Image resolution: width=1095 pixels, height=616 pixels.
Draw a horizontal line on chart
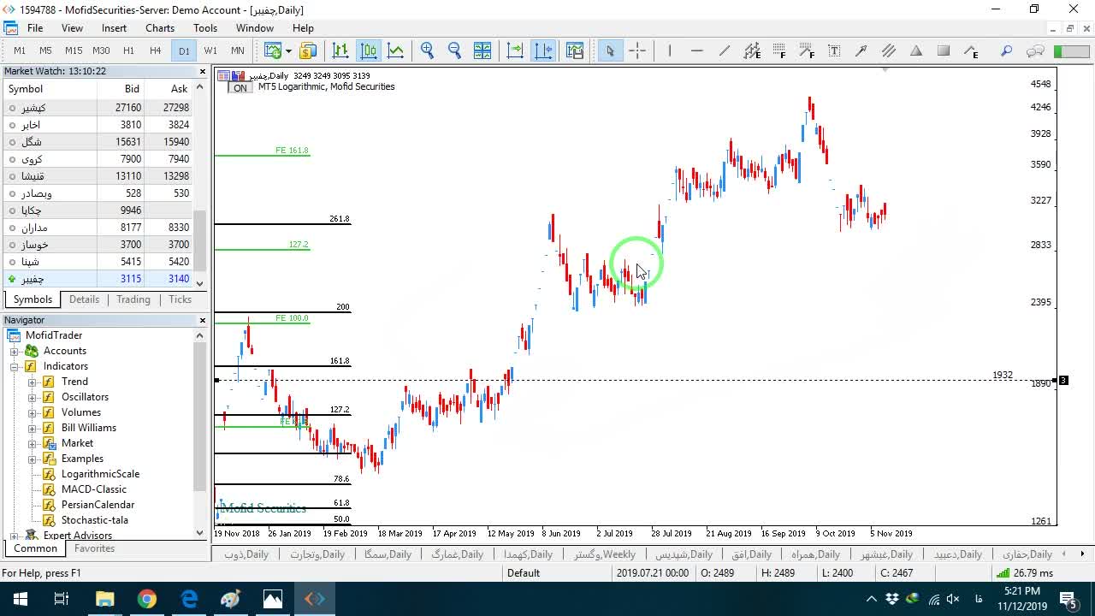click(697, 50)
